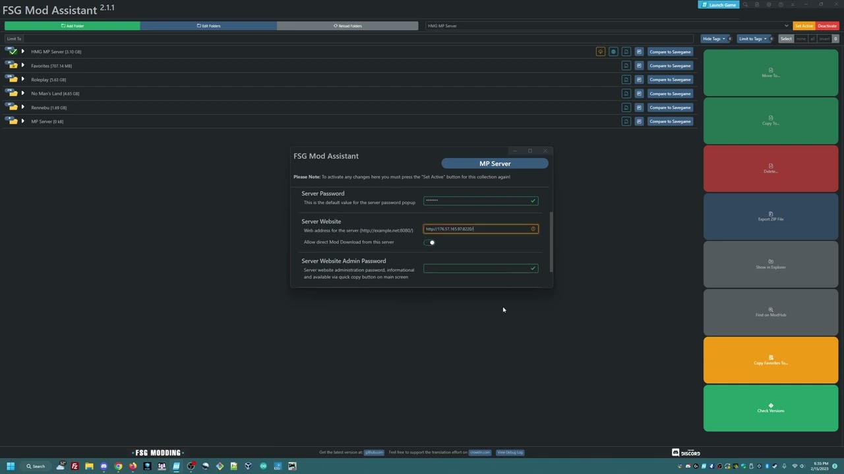Open the server website globe icon on HMG MP Server row
The image size is (844, 474).
pos(613,51)
